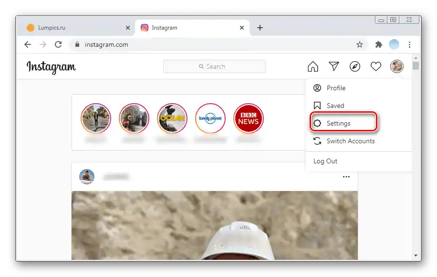Click the site lock icon
The image size is (437, 277).
coord(77,44)
